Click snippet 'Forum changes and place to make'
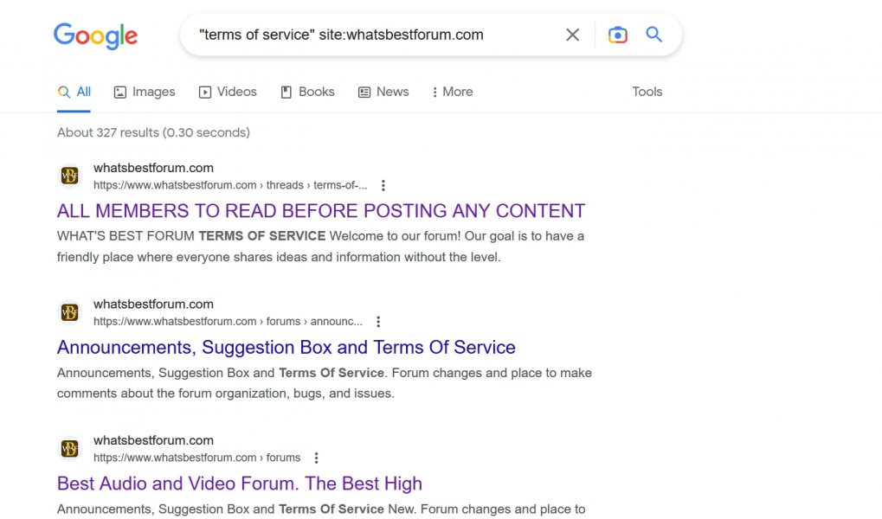Viewport: 882px width, 519px height. point(492,373)
